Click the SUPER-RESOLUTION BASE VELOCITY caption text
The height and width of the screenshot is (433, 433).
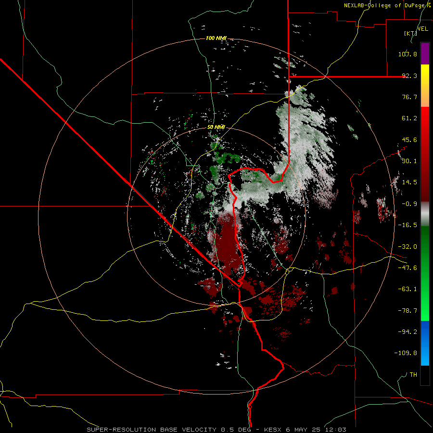[x=153, y=430]
